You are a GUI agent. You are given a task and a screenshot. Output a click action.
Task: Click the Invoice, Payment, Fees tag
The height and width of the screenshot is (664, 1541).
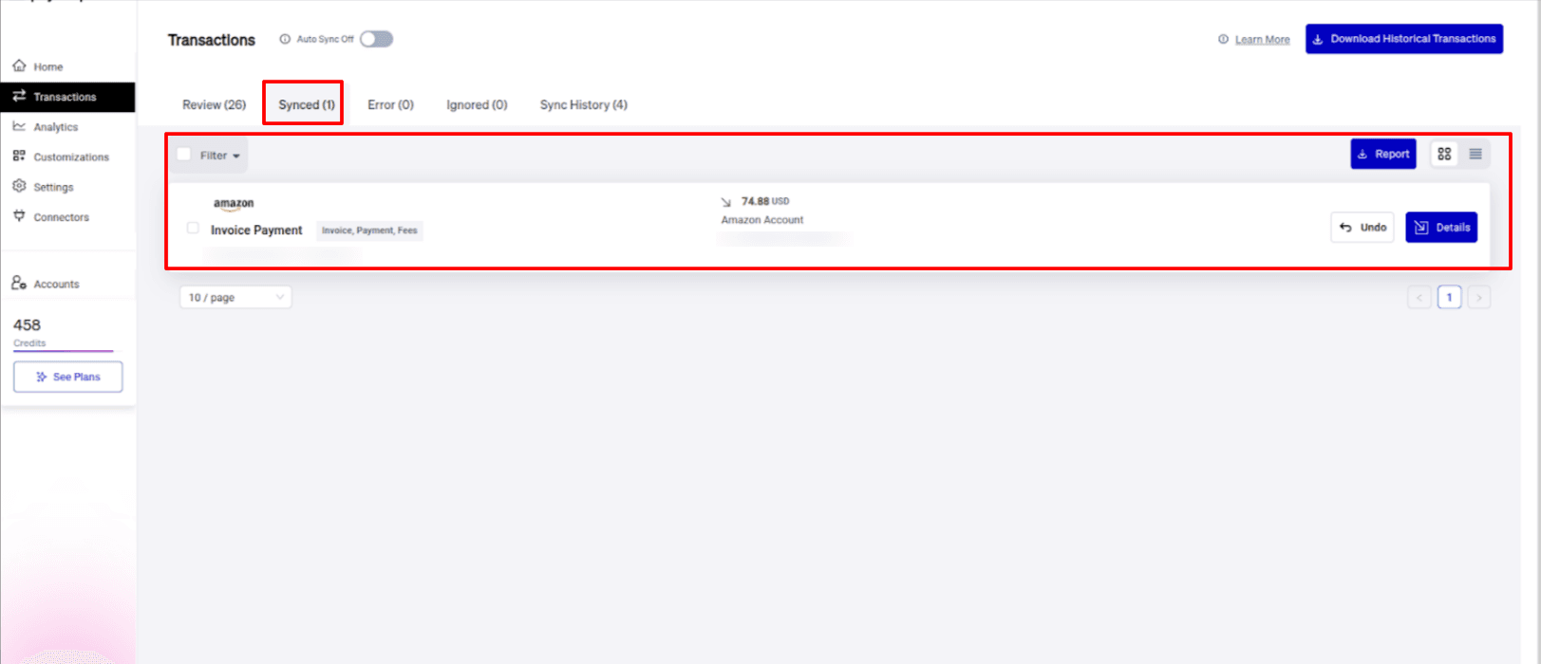click(x=369, y=231)
